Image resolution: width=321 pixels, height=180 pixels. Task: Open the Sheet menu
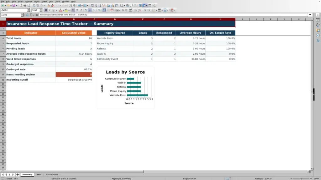(44, 2)
